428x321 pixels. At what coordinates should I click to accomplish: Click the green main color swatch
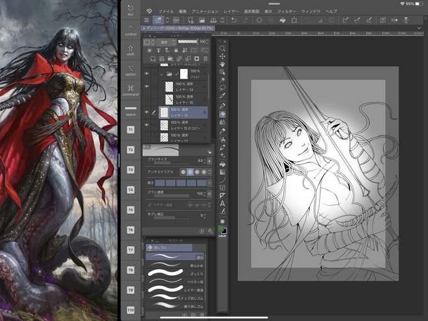click(221, 228)
